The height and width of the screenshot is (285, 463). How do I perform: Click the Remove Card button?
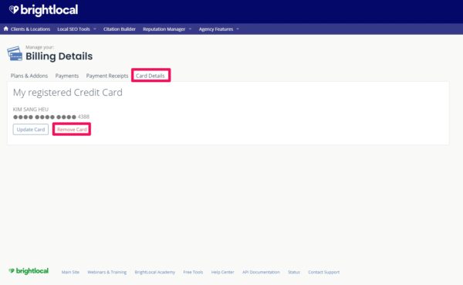coord(72,130)
